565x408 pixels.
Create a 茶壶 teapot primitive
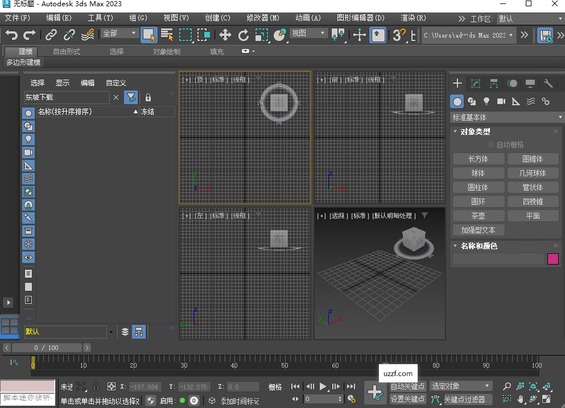coord(478,215)
